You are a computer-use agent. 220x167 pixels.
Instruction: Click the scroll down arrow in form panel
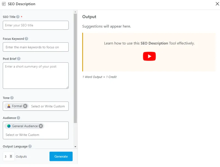pos(75,147)
